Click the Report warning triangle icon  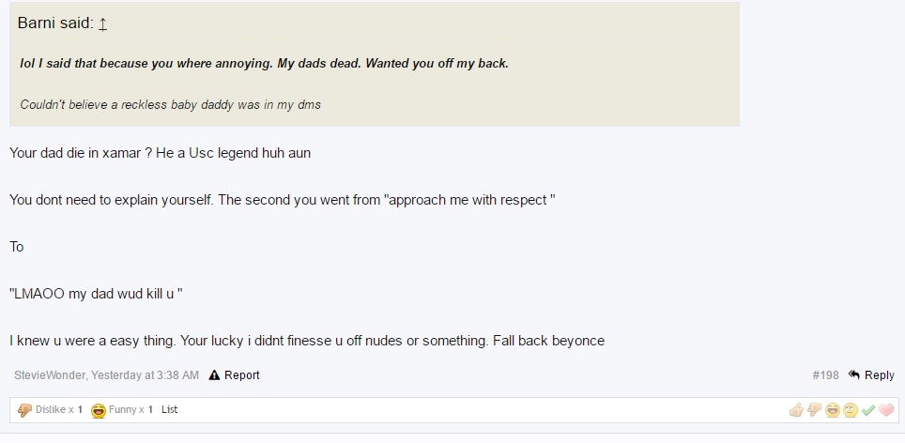point(214,374)
